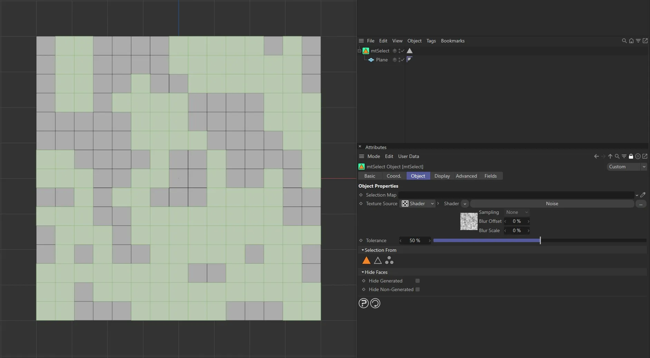Click the Plane object icon
650x358 pixels.
[x=372, y=60]
